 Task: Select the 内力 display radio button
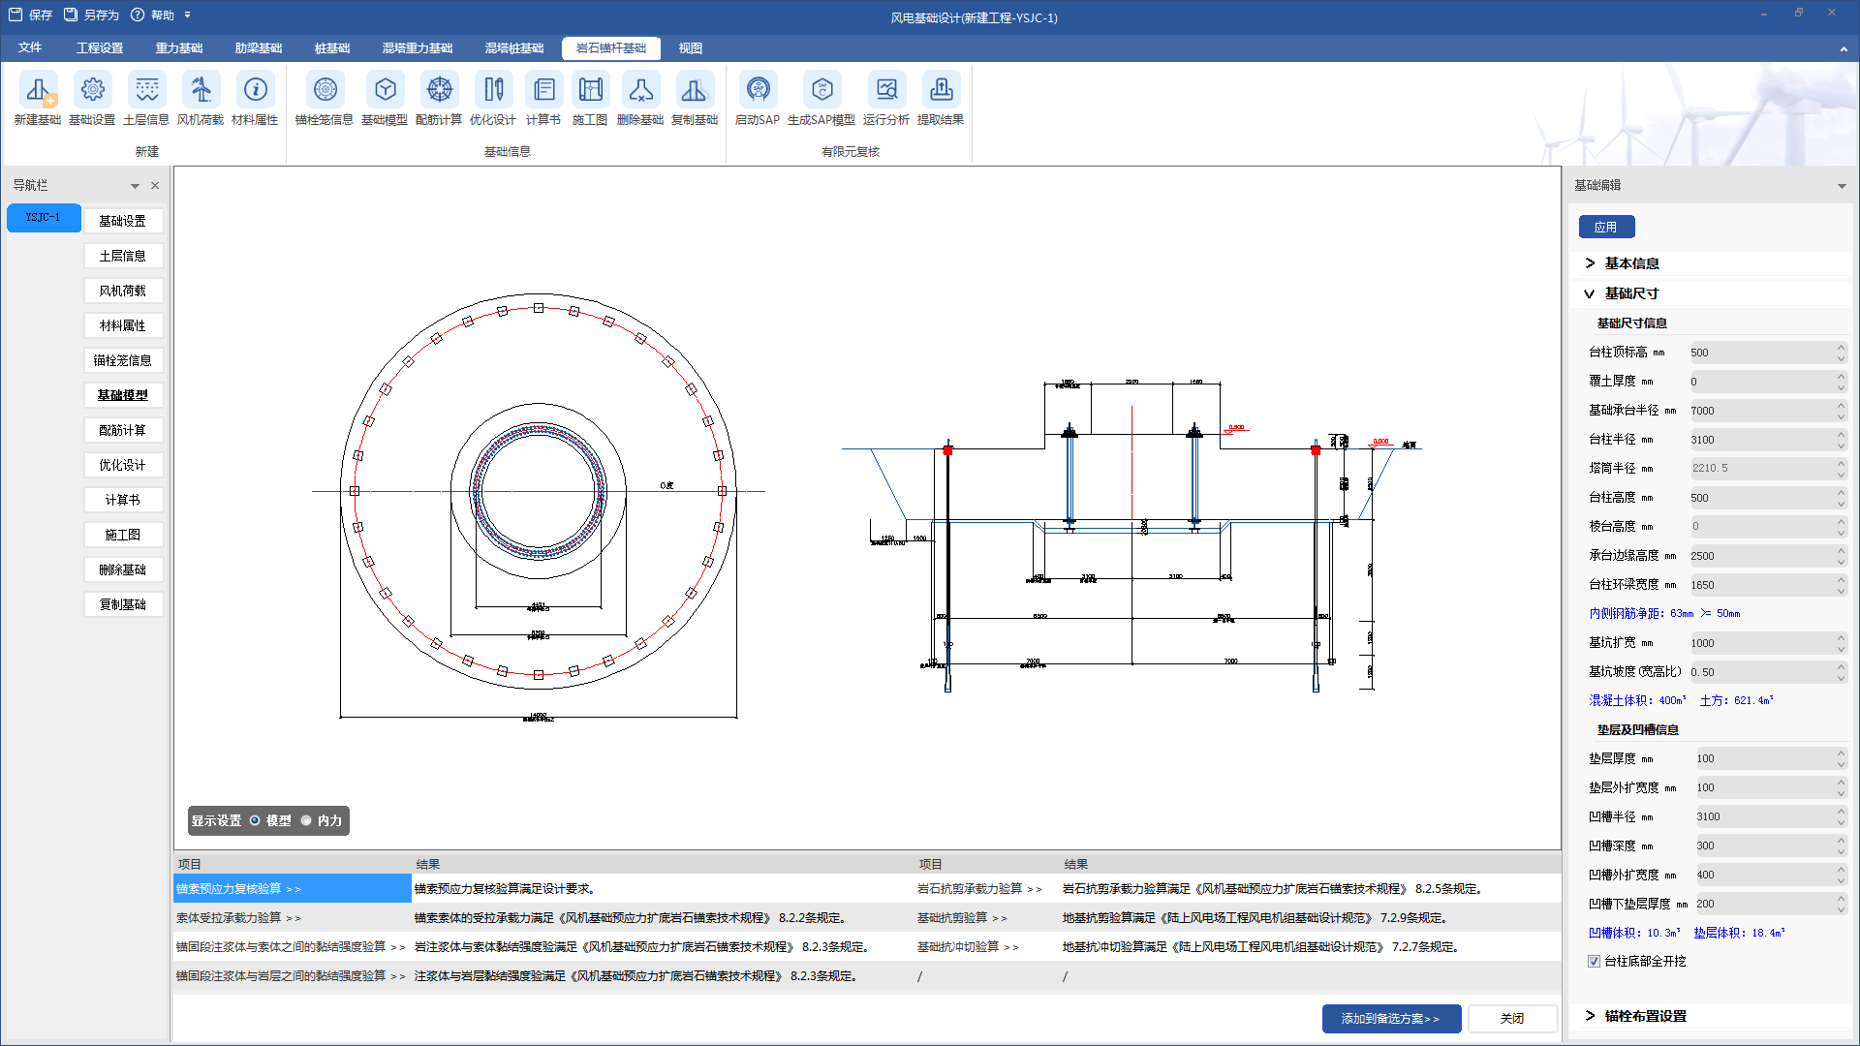pos(307,820)
